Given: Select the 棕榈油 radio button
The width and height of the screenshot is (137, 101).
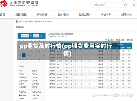Looking at the screenshot, I should [19, 77].
